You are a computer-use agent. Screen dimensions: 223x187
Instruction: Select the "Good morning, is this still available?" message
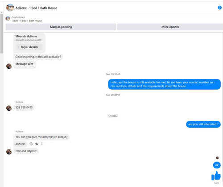(x=38, y=57)
